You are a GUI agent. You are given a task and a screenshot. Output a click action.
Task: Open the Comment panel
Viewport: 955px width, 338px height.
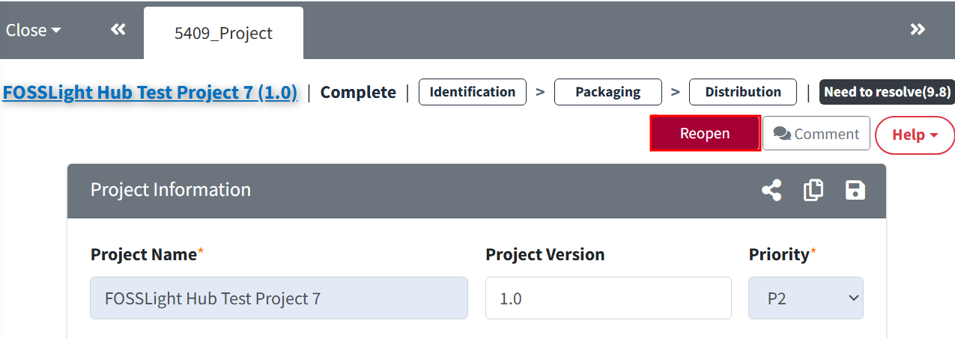pos(816,134)
